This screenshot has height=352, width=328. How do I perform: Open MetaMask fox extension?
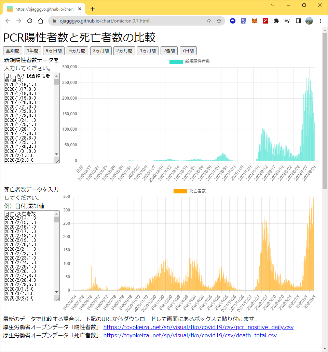(x=255, y=21)
